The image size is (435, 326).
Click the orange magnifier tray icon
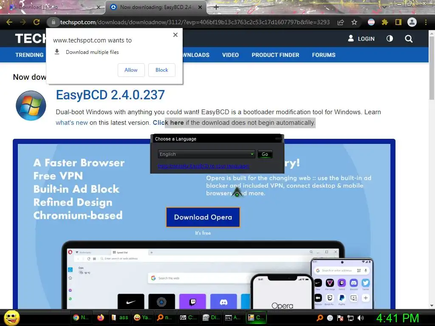click(320, 318)
